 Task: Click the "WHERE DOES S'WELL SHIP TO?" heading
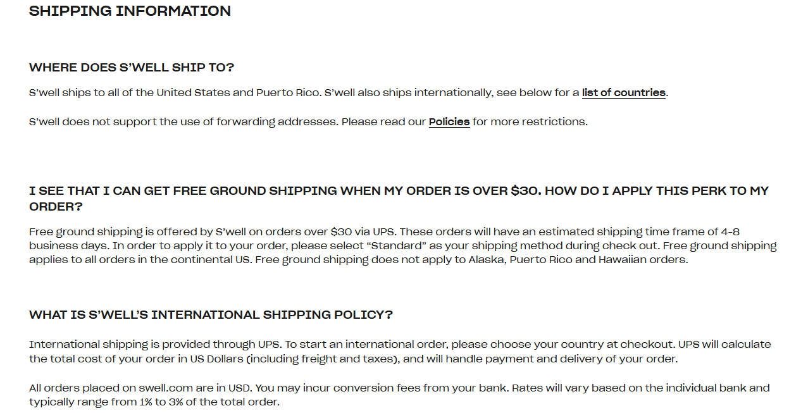(x=132, y=68)
